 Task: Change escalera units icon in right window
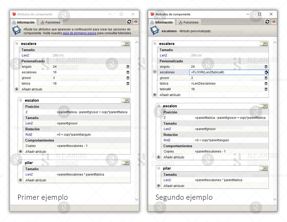[263, 44]
